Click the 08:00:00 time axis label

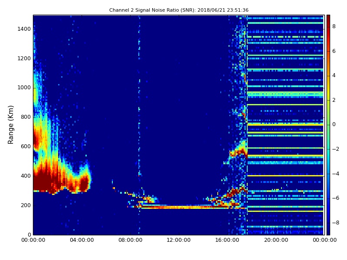tap(131, 240)
